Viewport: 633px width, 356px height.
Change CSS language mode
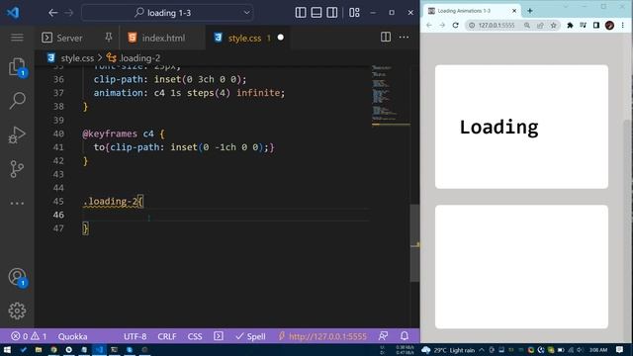[x=195, y=336]
